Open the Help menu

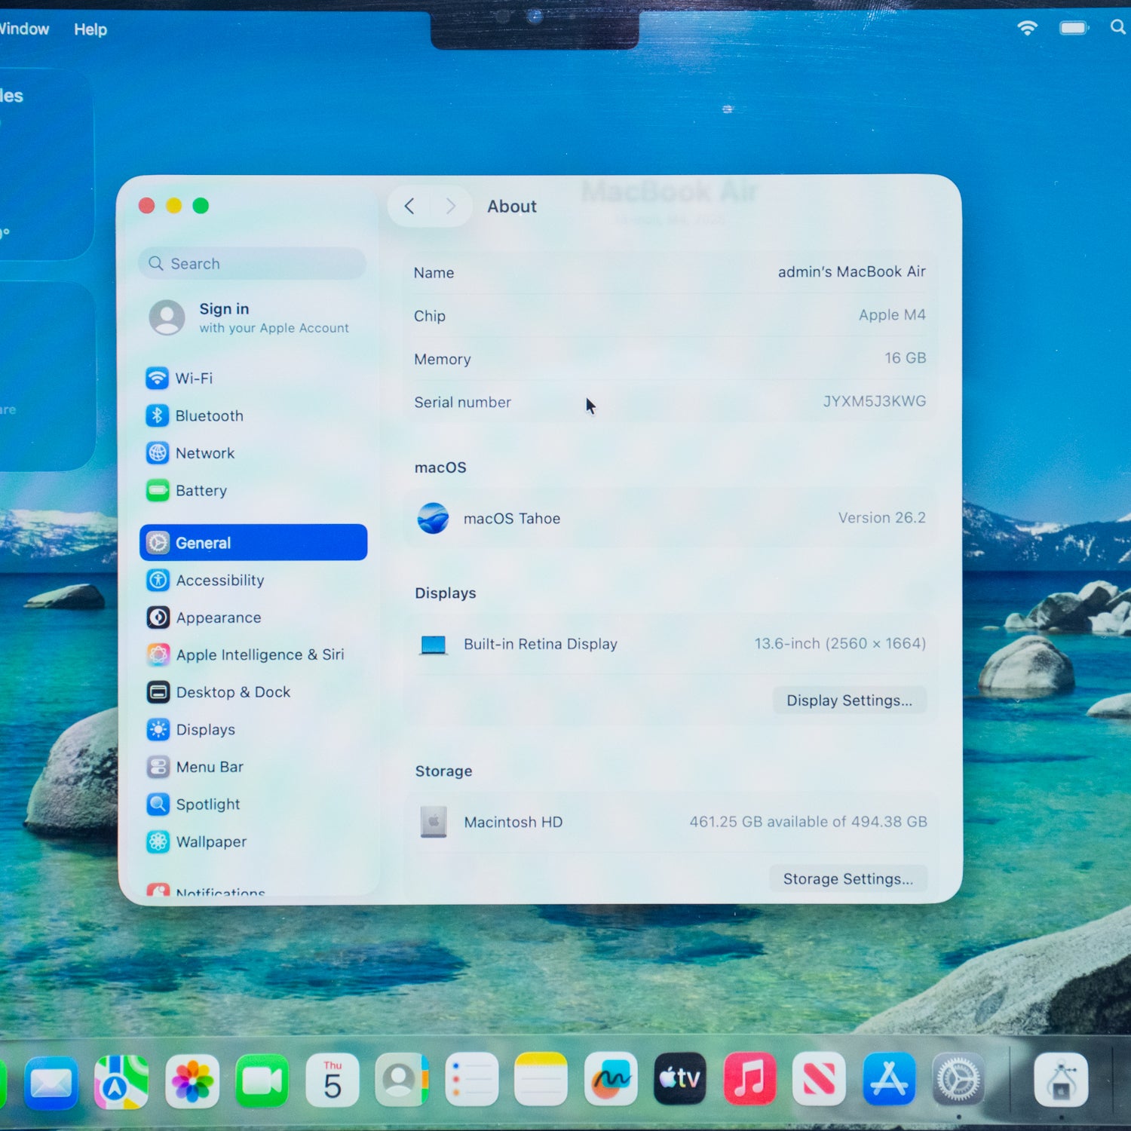[90, 29]
